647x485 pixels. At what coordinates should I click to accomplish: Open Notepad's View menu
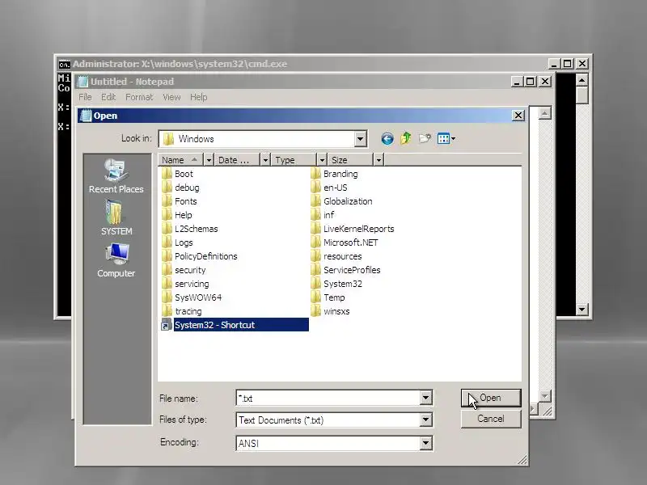[x=171, y=97]
